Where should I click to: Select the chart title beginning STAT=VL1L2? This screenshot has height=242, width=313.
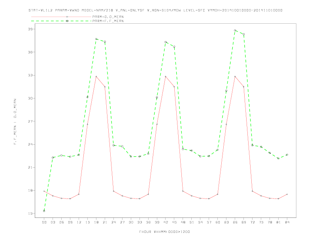pos(155,10)
